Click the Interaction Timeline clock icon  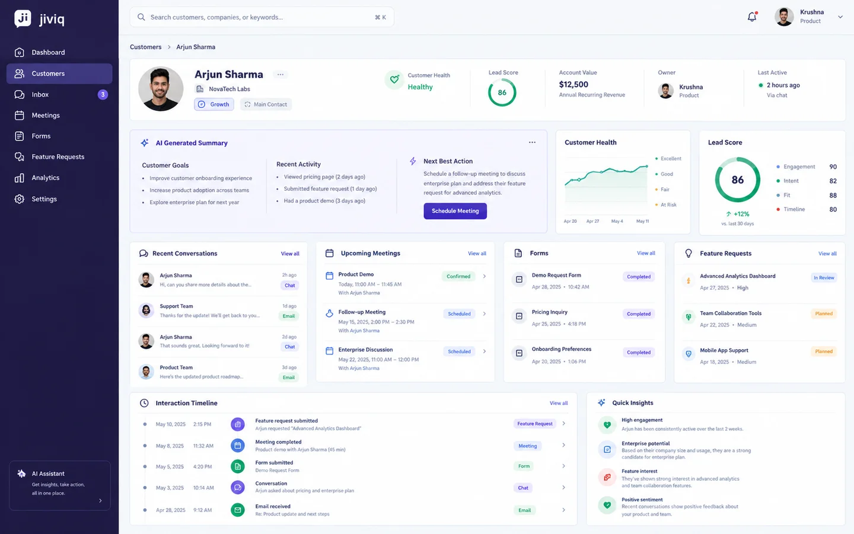tap(144, 403)
